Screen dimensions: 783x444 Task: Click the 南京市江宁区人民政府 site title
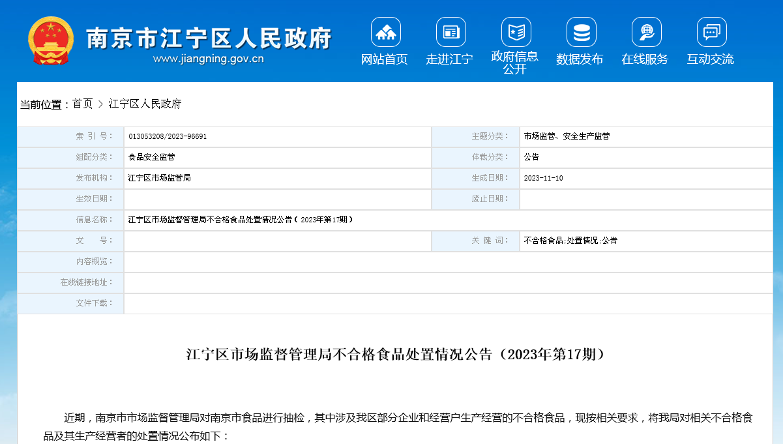(x=209, y=38)
